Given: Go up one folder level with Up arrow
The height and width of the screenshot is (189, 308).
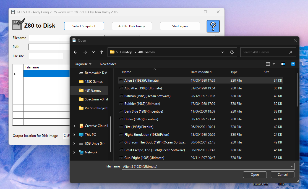Looking at the screenshot, I should click(x=101, y=52).
